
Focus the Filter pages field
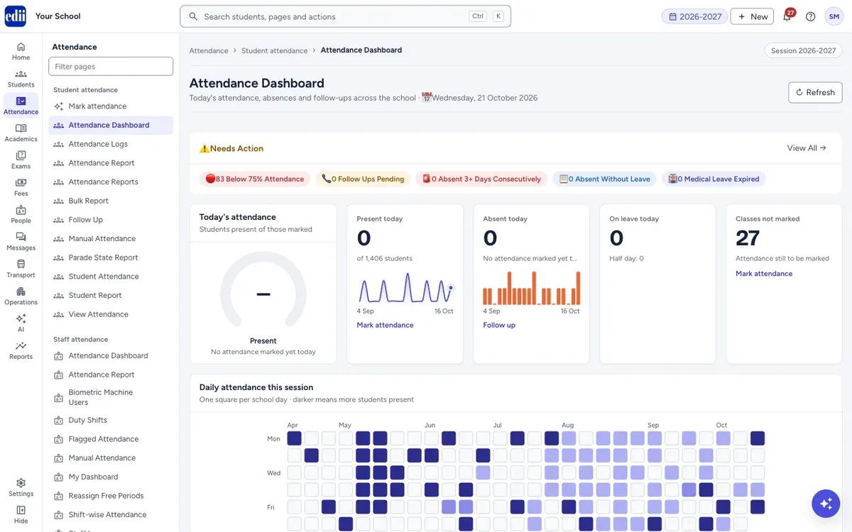coord(111,66)
